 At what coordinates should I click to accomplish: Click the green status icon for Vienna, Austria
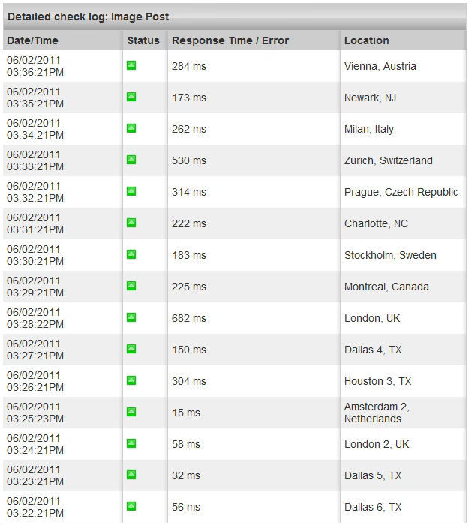point(131,65)
